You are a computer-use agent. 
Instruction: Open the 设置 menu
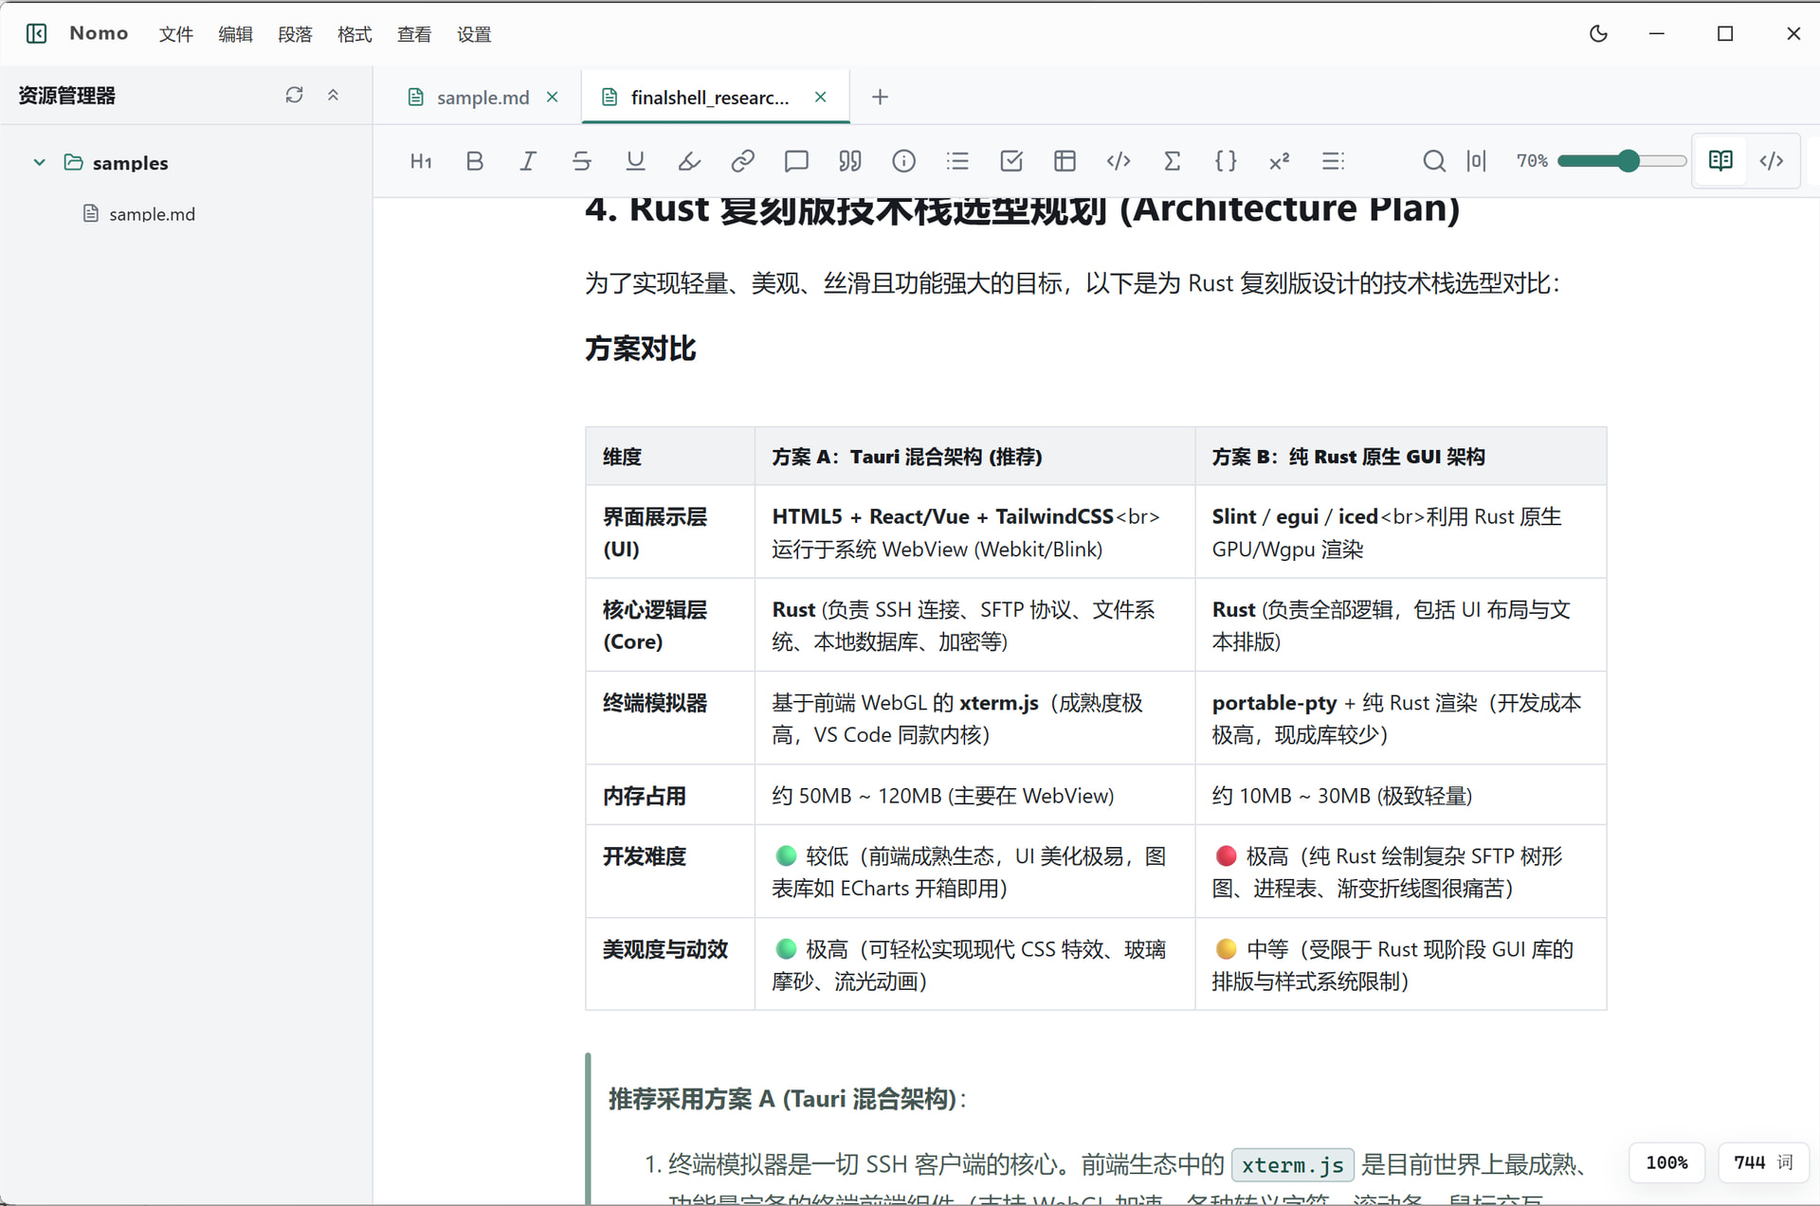[x=474, y=34]
